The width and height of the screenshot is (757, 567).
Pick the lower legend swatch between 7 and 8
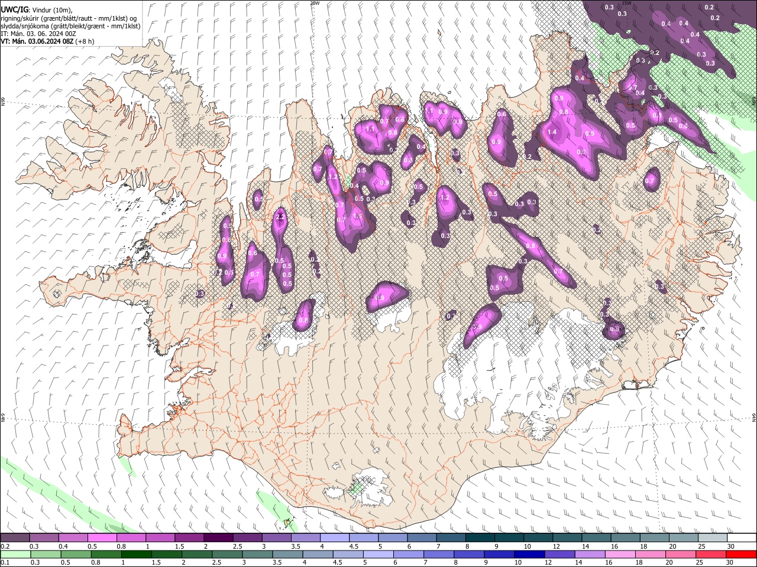point(438,554)
